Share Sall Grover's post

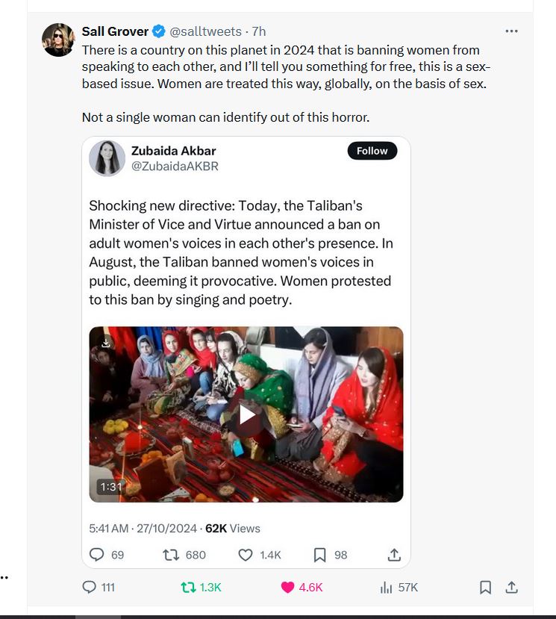click(512, 588)
